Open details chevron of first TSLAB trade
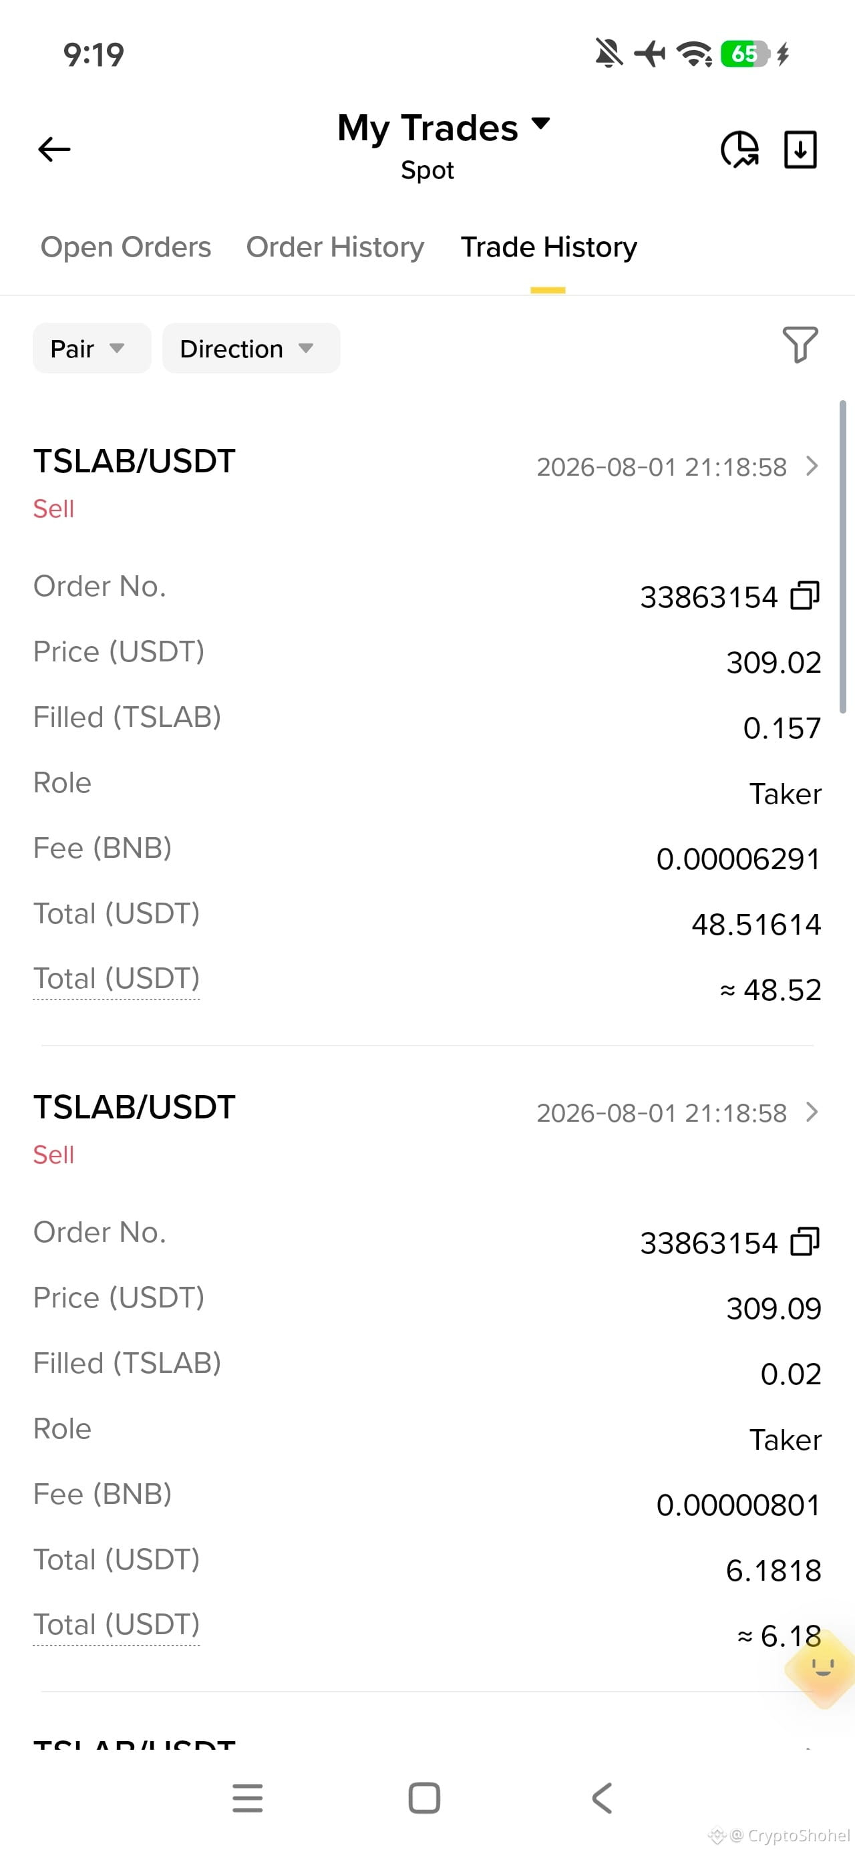 click(x=812, y=466)
